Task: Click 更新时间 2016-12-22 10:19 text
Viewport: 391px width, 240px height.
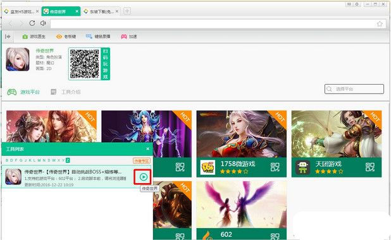Action: click(x=49, y=184)
